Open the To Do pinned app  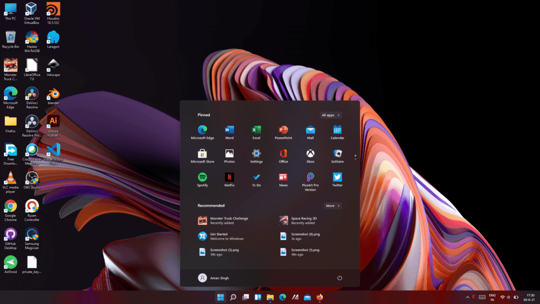[256, 180]
